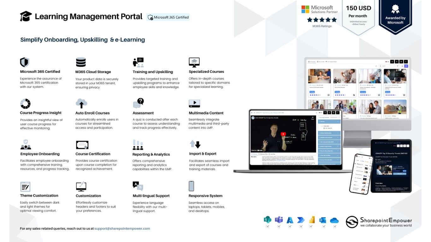Click the Assessment question mark icon
This screenshot has height=242, width=431.
click(139, 103)
